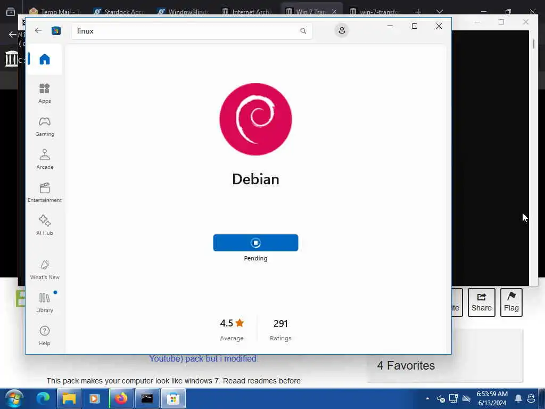This screenshot has width=545, height=409.
Task: Open the Apps section in the Store sidebar
Action: [x=45, y=93]
